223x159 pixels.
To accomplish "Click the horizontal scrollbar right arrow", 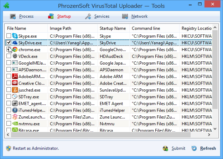I will click(x=209, y=135).
